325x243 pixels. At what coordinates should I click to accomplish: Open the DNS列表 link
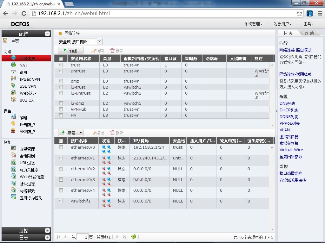(287, 103)
